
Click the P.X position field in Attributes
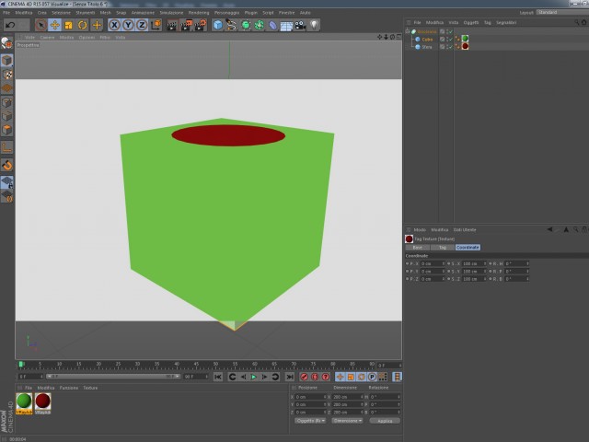pyautogui.click(x=432, y=263)
